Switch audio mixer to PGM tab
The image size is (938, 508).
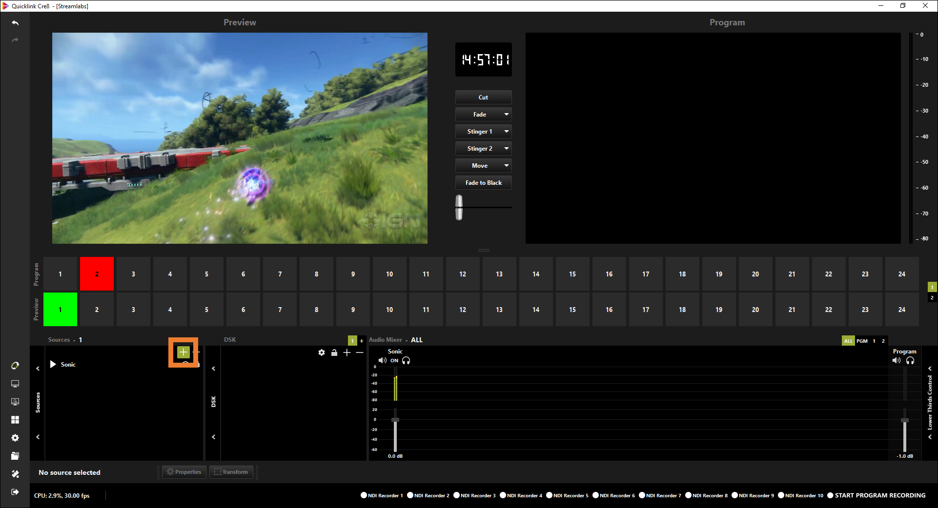(x=862, y=341)
